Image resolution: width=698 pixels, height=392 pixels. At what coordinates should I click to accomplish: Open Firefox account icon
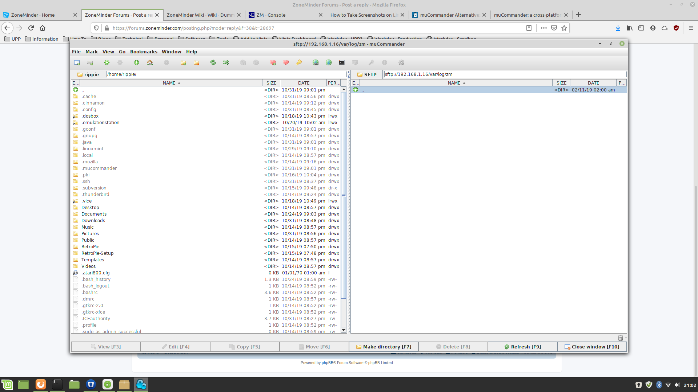tap(653, 28)
